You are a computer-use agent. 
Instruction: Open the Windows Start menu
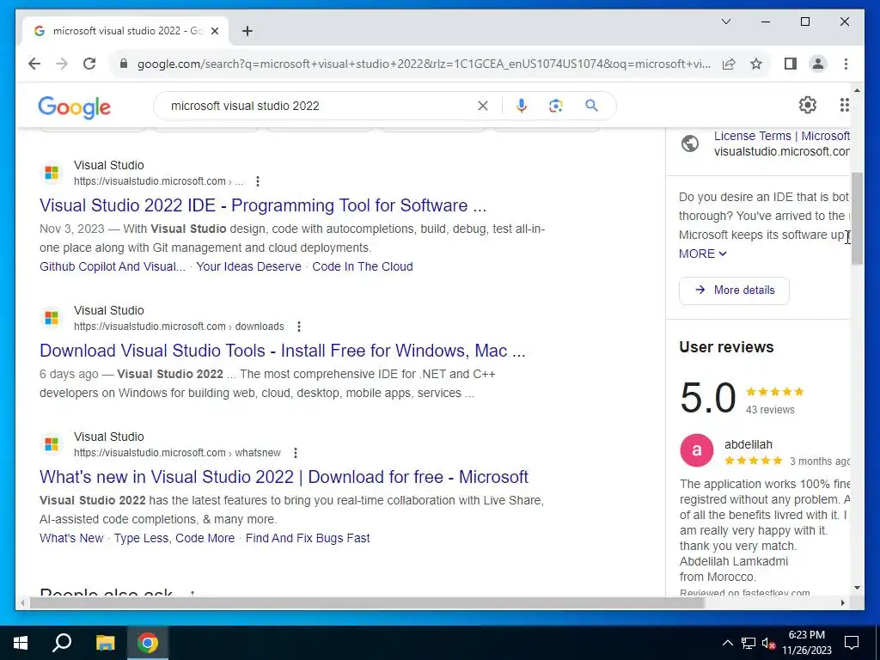tap(21, 643)
